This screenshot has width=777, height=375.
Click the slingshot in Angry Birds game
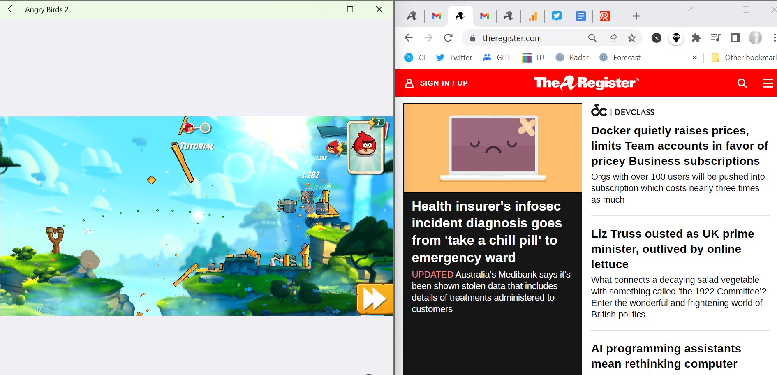point(55,239)
